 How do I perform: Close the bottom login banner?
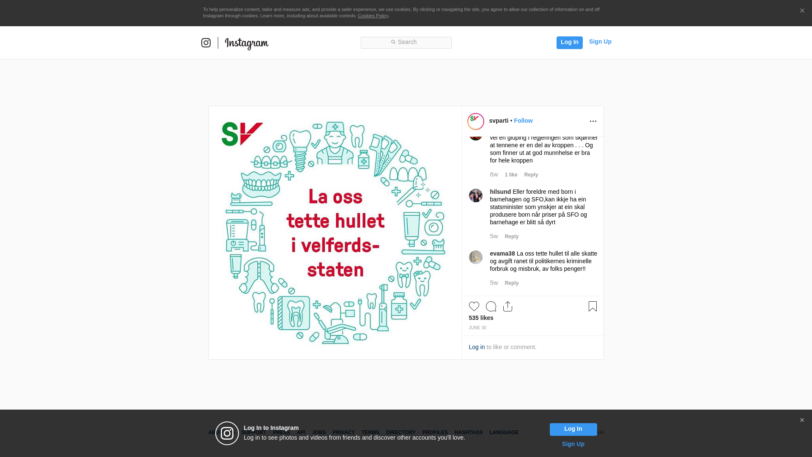pyautogui.click(x=802, y=420)
